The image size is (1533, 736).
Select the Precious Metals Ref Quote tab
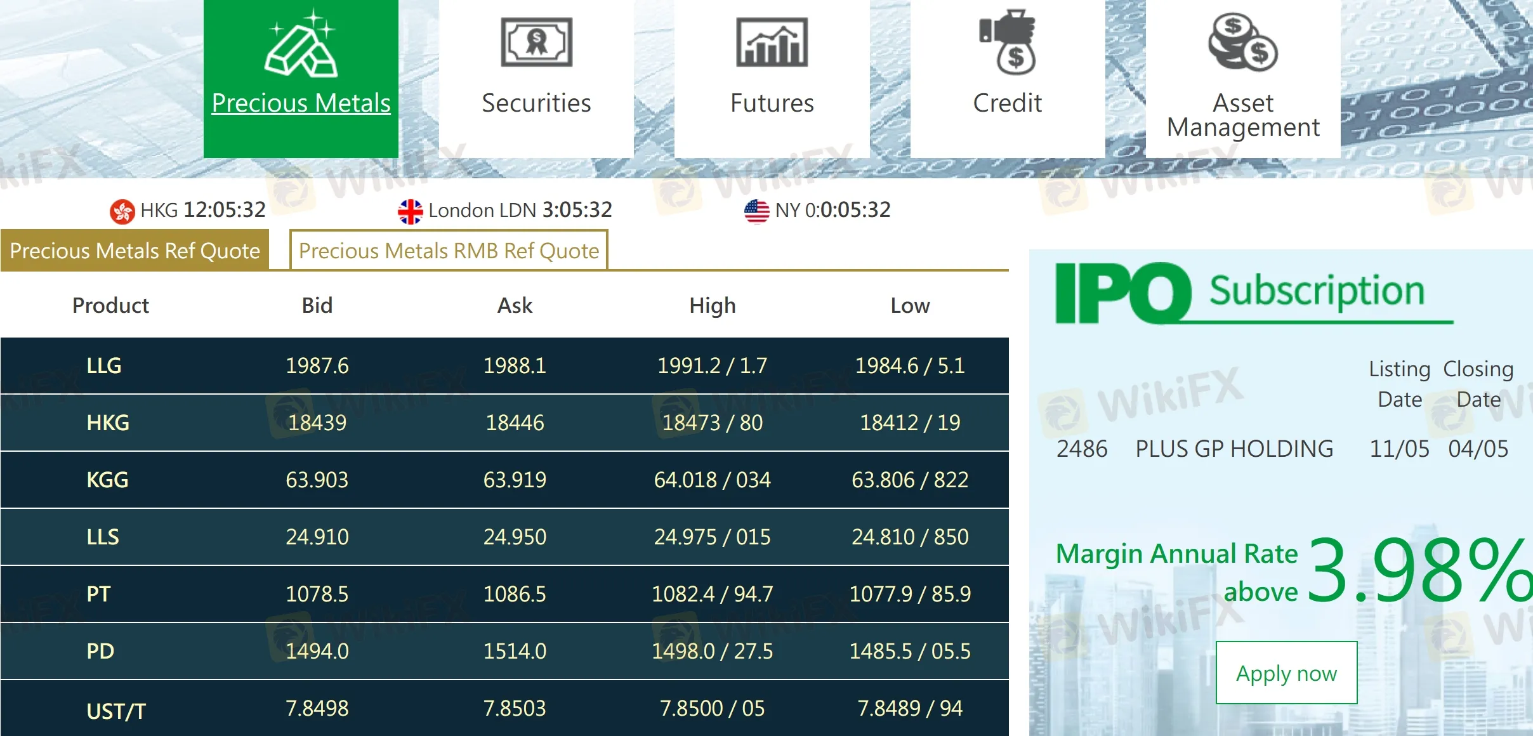pos(135,251)
